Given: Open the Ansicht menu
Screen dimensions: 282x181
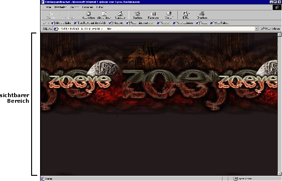Looking at the screenshot, I should [x=75, y=7].
